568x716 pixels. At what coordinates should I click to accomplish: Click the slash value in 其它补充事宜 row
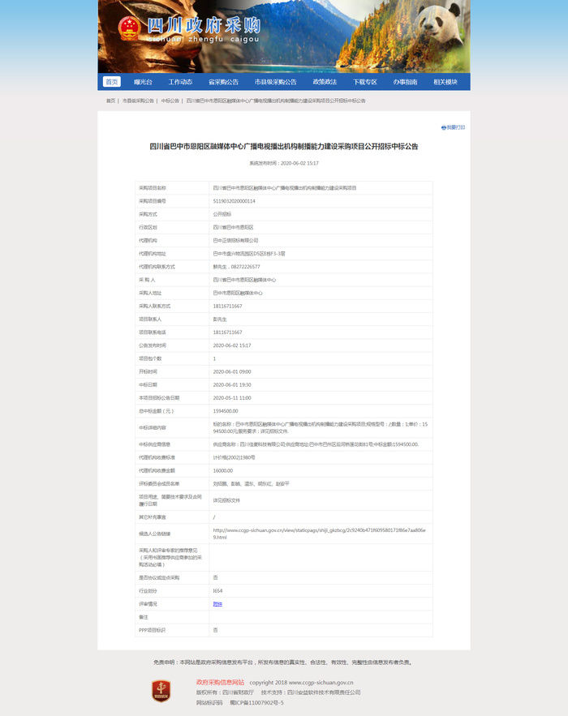coord(214,517)
